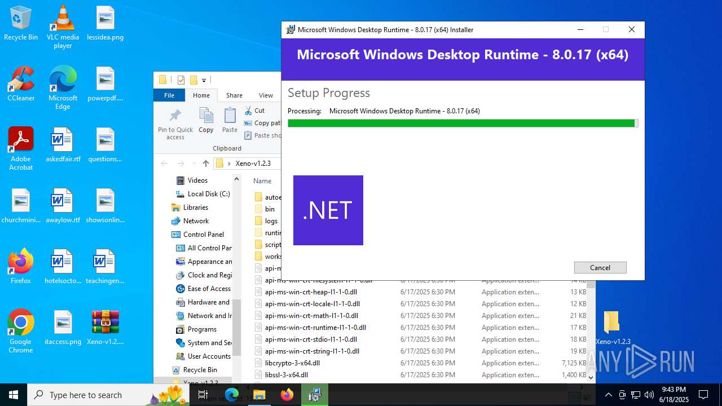Select Libraries in the navigation pane
The height and width of the screenshot is (406, 722).
[x=196, y=208]
